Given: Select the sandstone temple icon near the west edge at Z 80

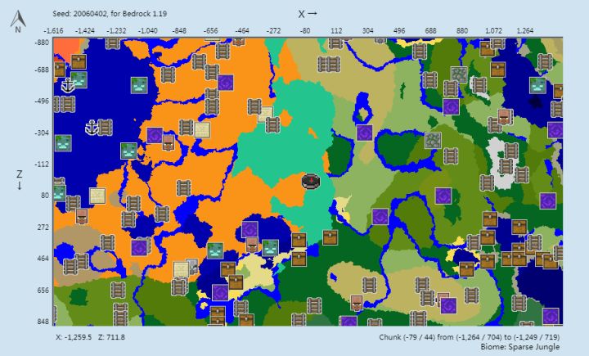Looking at the screenshot, I should pos(97,196).
